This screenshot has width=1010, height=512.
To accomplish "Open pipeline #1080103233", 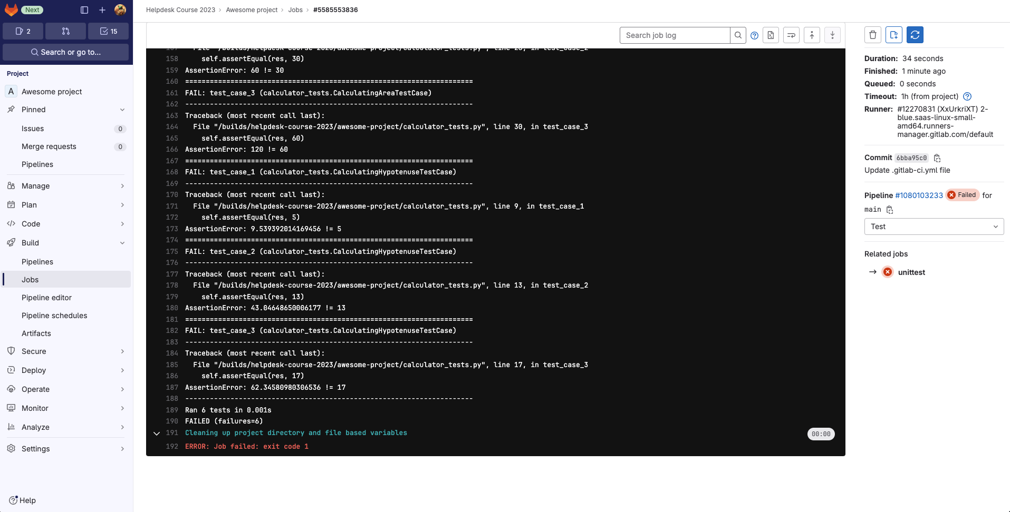I will click(x=918, y=195).
